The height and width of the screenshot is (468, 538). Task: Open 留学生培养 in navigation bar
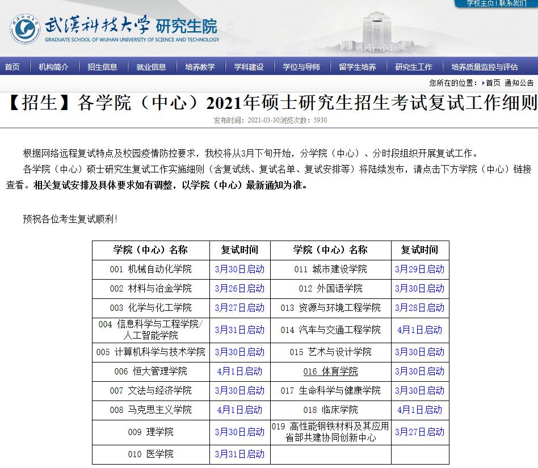pos(358,67)
